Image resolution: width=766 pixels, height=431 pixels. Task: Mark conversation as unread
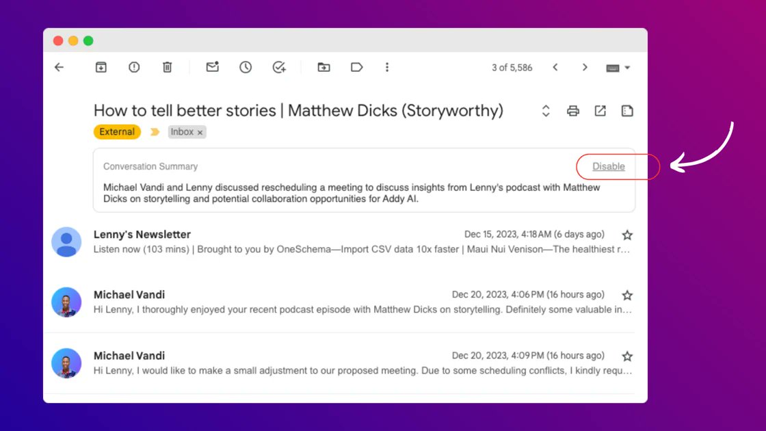click(x=213, y=67)
